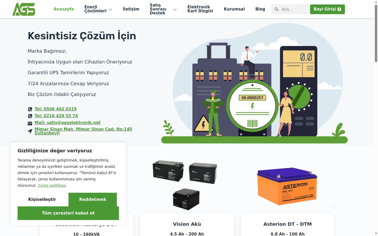
Task: Click the scrollbar down arrow
Action: (376, 233)
